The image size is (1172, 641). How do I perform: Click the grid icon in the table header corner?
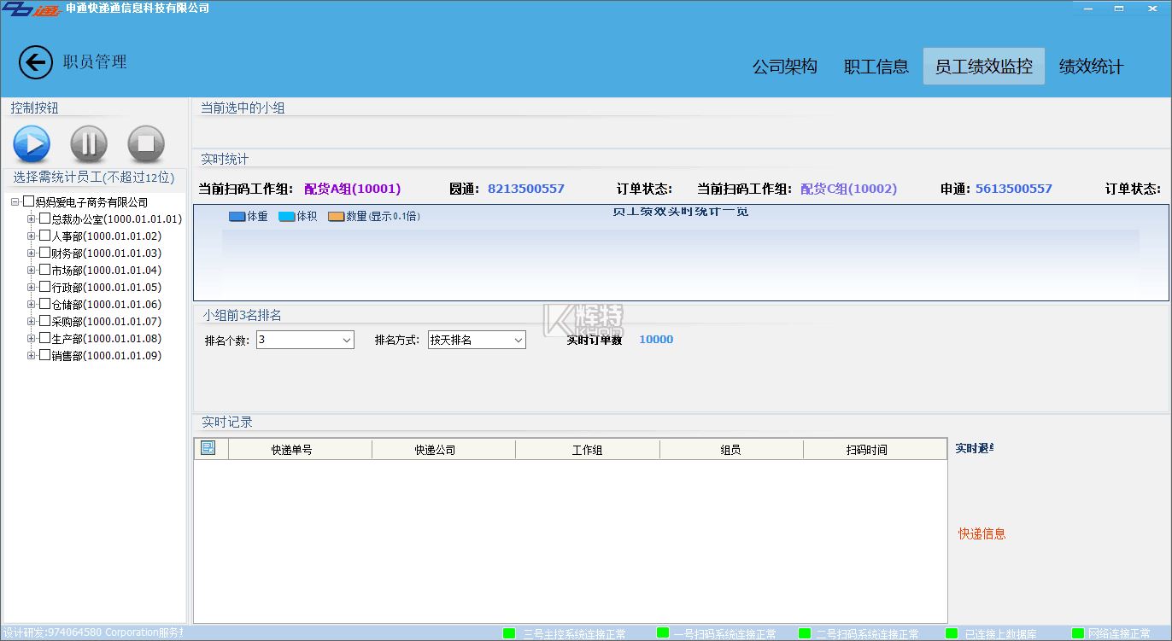tap(208, 449)
